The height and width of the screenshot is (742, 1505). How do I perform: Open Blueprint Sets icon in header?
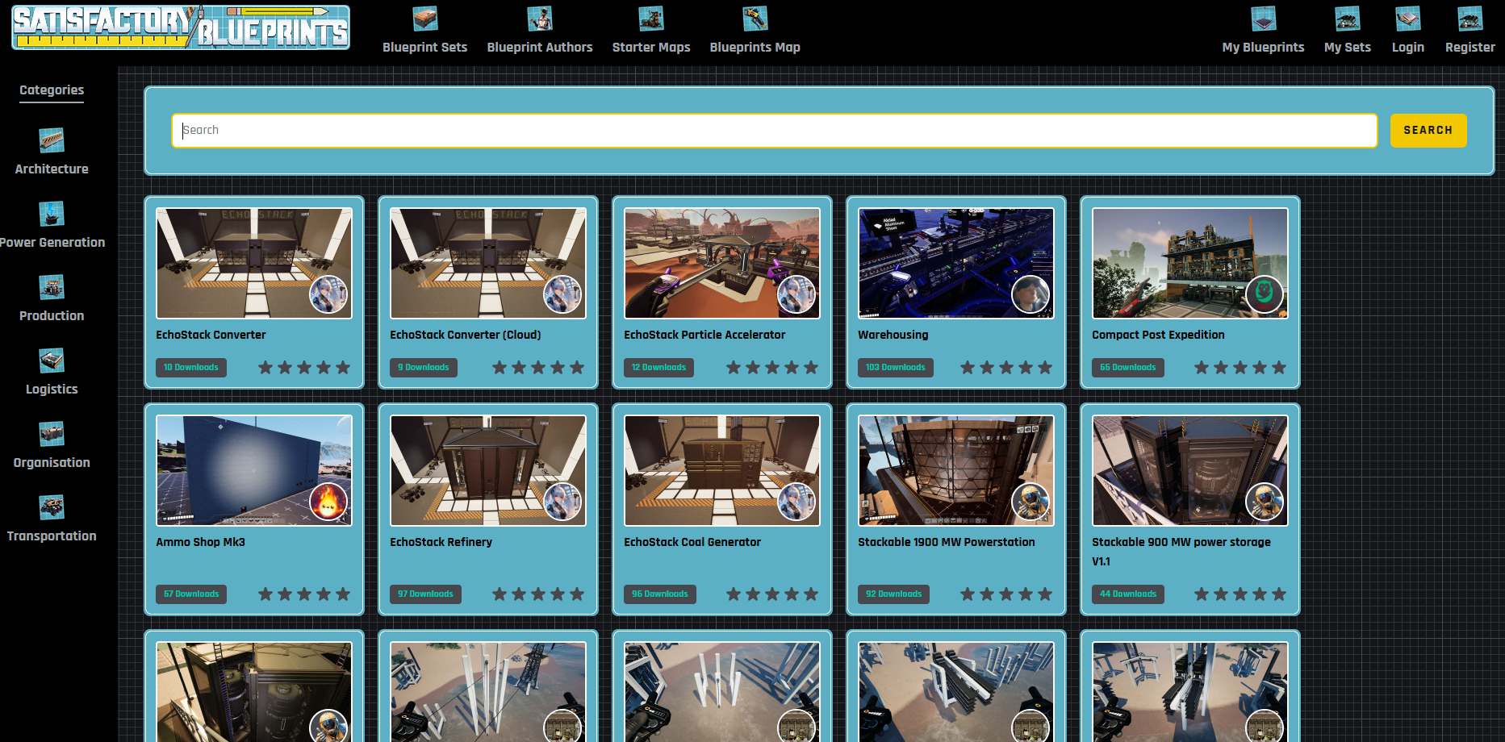coord(425,19)
